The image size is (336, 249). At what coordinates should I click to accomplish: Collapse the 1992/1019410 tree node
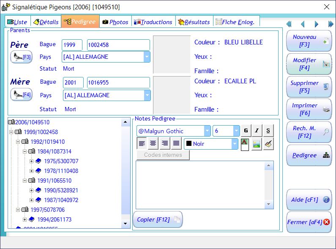click(x=18, y=142)
